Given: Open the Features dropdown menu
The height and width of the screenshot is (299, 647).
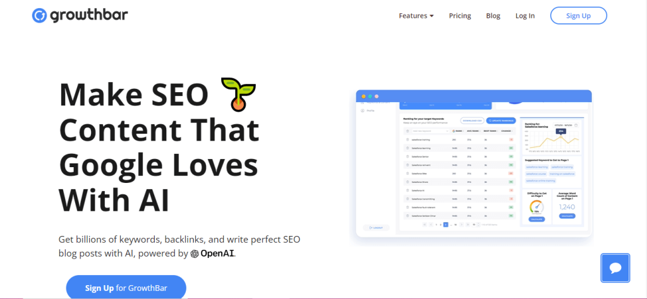Looking at the screenshot, I should coord(416,16).
